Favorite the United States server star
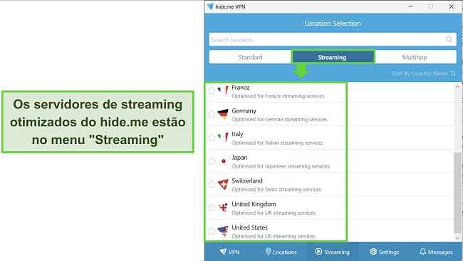 click(212, 231)
